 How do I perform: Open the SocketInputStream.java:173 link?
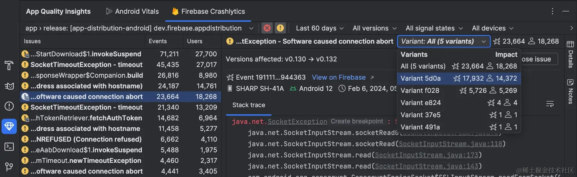point(426,155)
